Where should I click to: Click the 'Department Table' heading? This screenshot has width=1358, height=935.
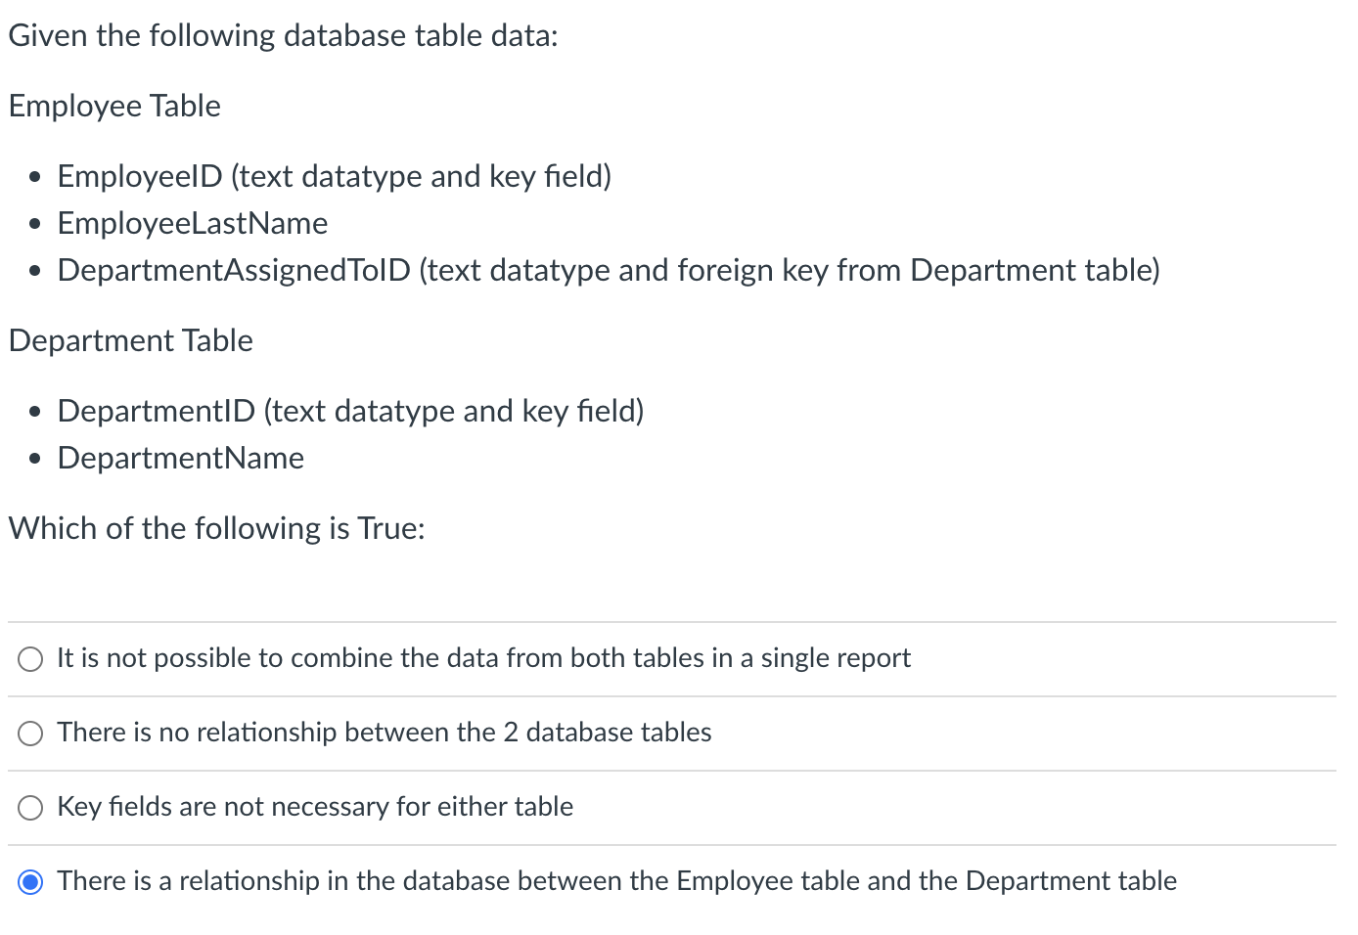tap(130, 340)
